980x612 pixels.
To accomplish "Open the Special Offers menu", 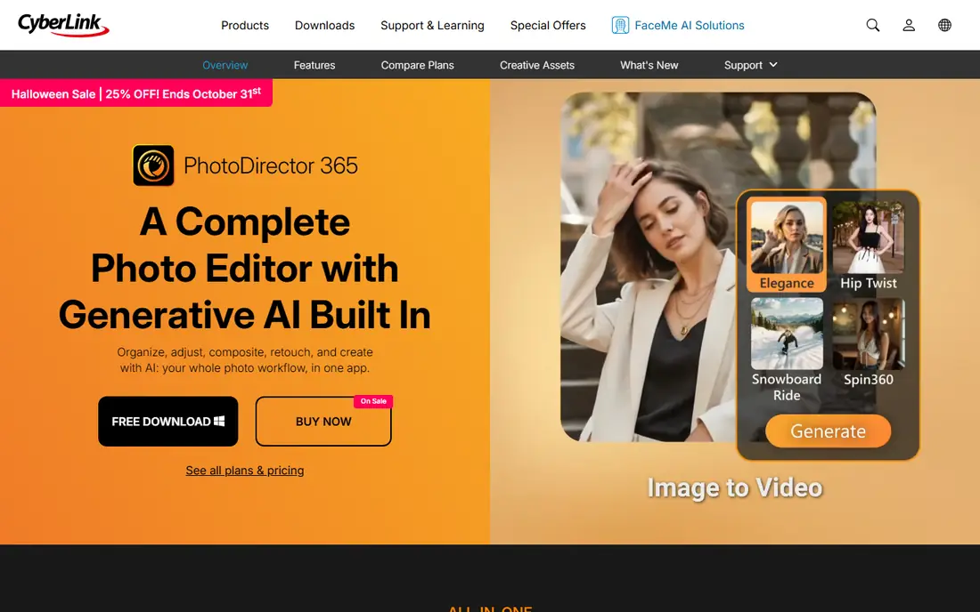I will pos(548,26).
